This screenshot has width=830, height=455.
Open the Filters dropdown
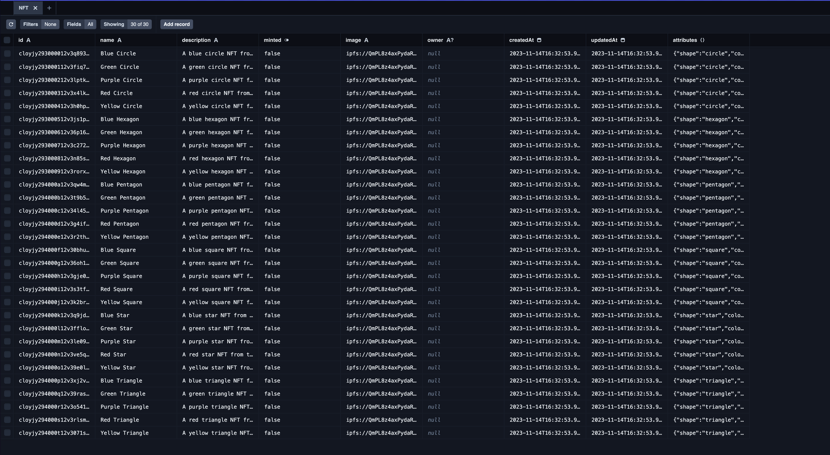tap(39, 24)
